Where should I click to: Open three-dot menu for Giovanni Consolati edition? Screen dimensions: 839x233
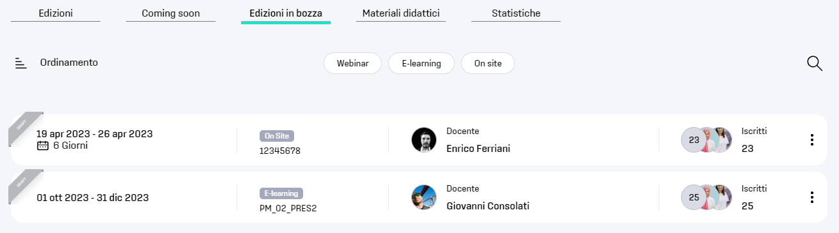(x=812, y=197)
